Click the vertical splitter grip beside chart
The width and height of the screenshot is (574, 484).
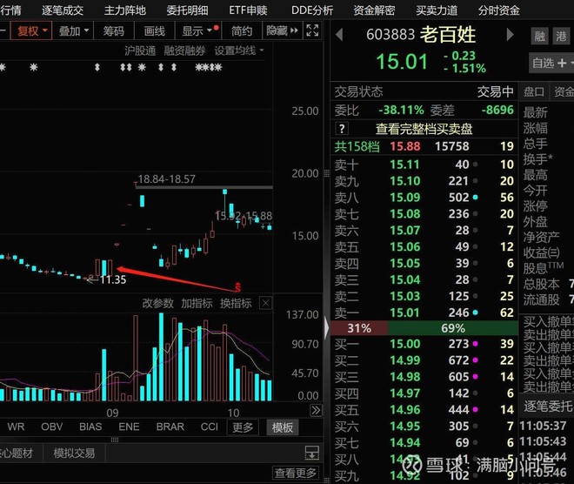pos(326,174)
